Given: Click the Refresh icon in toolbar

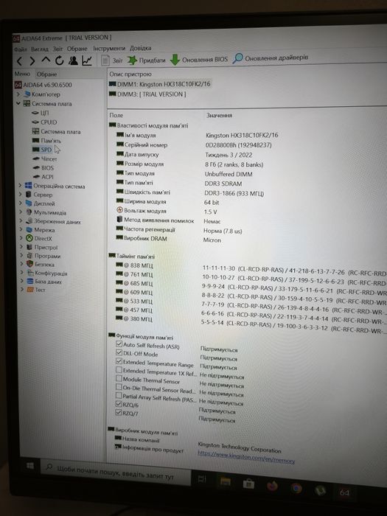Looking at the screenshot, I should (59, 60).
